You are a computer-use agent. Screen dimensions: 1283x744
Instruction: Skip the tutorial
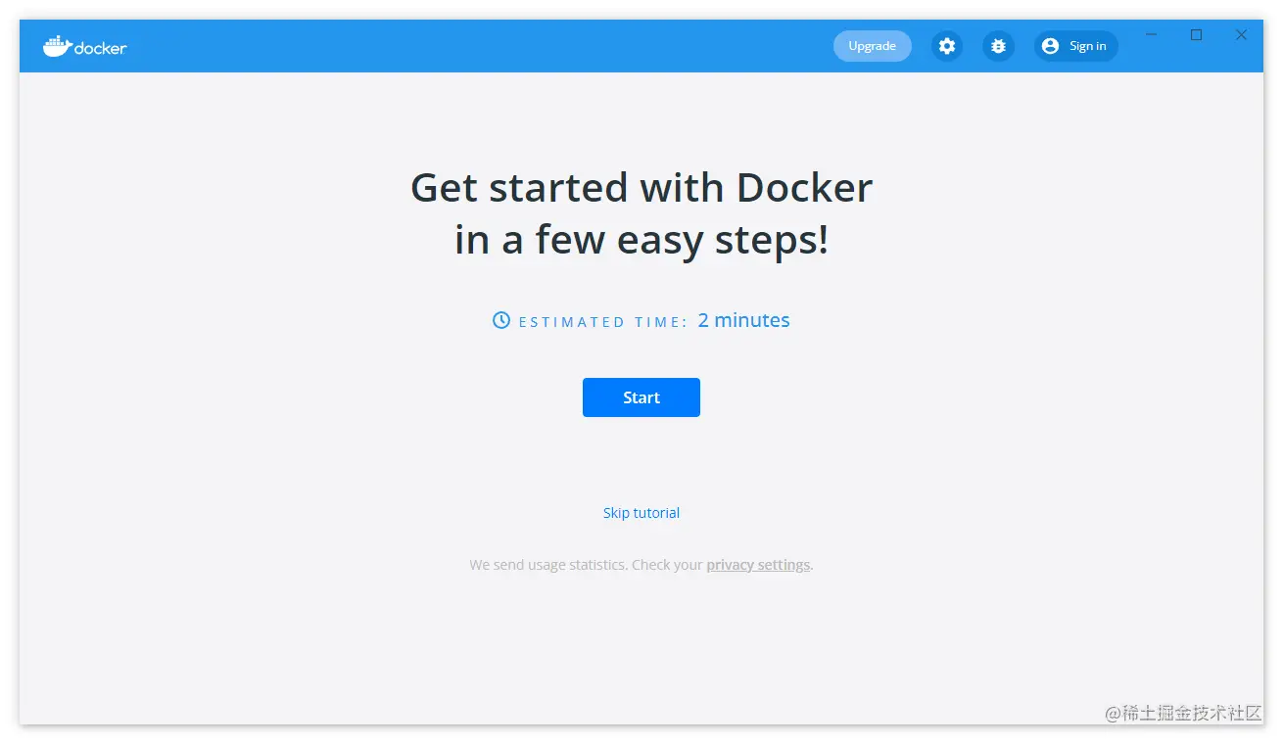pos(641,513)
